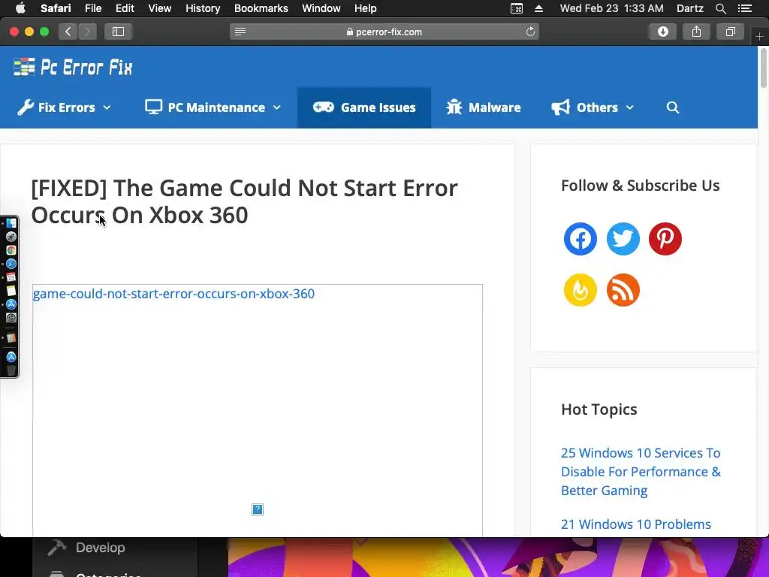769x577 pixels.
Task: Go forward with Safari's forward arrow
Action: [x=87, y=32]
